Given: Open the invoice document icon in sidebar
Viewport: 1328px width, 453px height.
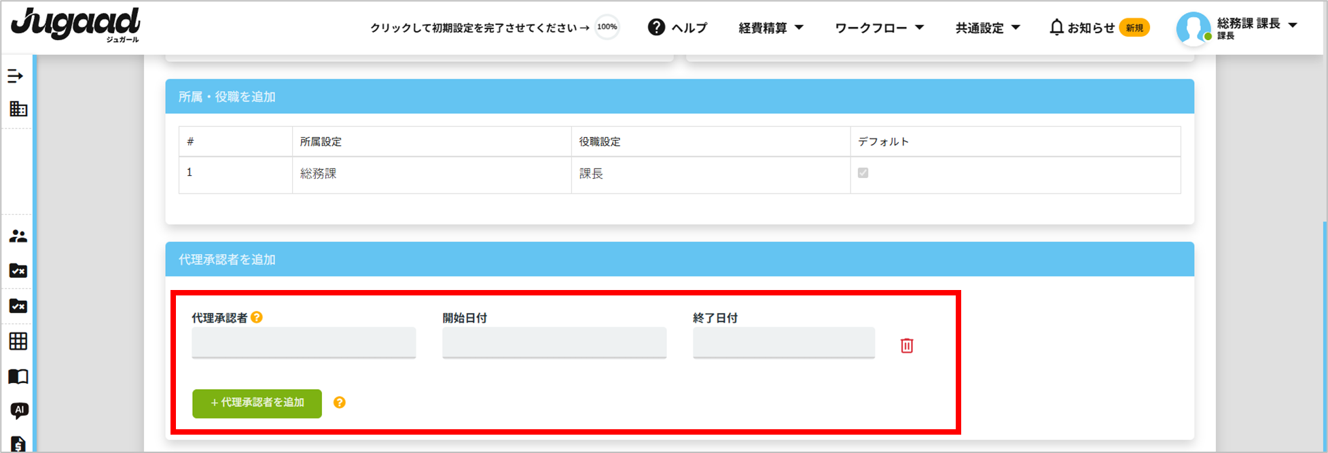Looking at the screenshot, I should coord(18,444).
